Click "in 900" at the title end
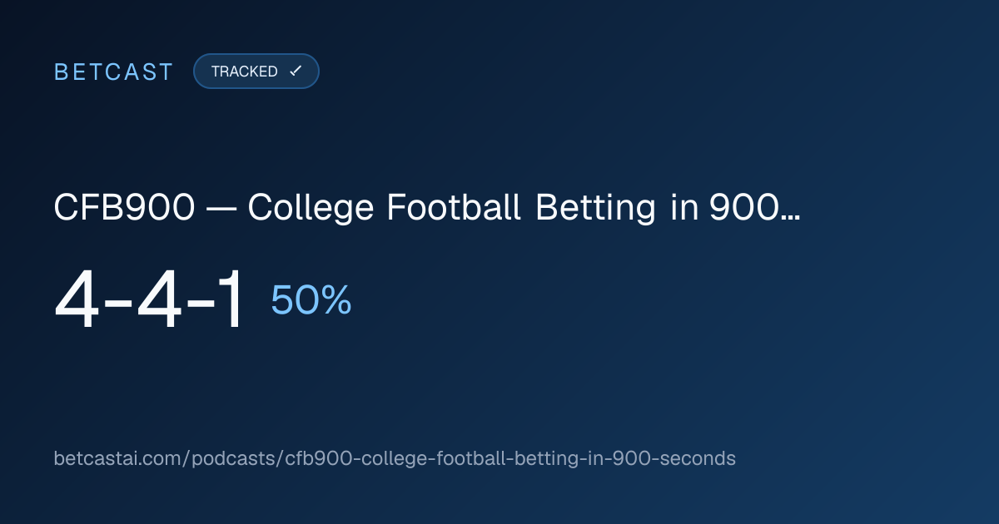The image size is (999, 524). click(726, 208)
